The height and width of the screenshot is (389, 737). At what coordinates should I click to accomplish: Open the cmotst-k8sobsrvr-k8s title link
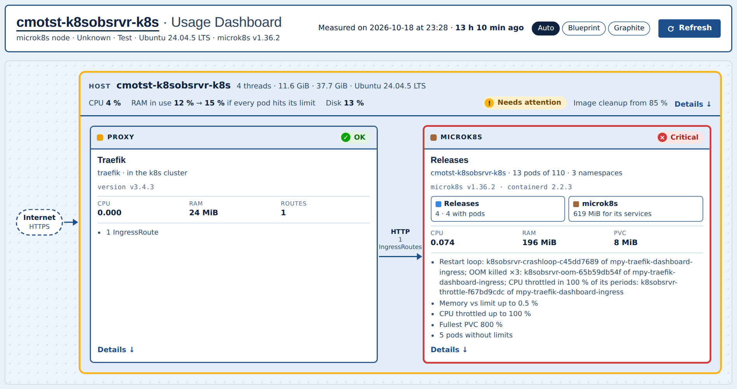click(87, 22)
